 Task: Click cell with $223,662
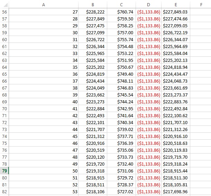coord(93,95)
